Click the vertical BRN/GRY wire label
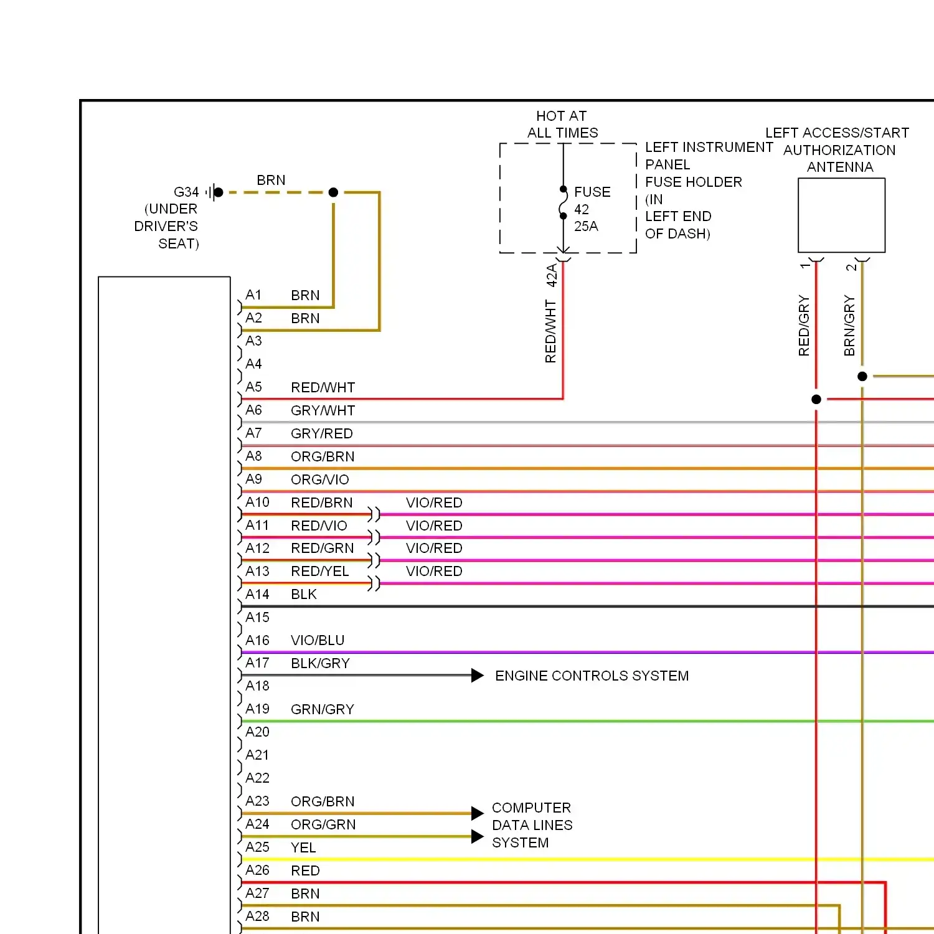 click(849, 326)
